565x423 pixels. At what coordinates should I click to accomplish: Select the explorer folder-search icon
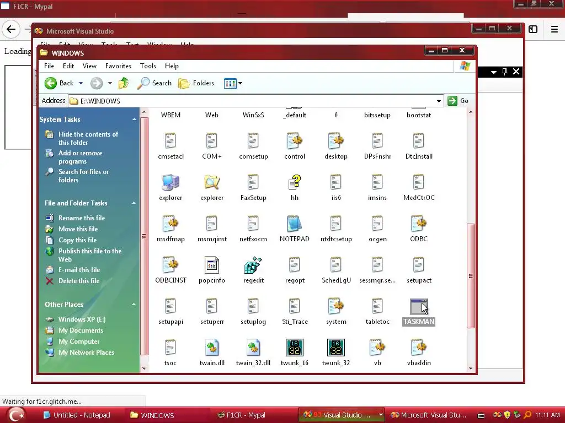click(211, 182)
